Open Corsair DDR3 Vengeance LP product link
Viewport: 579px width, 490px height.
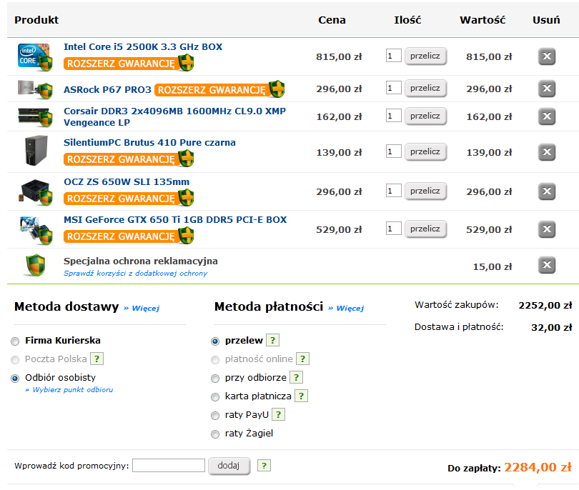click(174, 116)
